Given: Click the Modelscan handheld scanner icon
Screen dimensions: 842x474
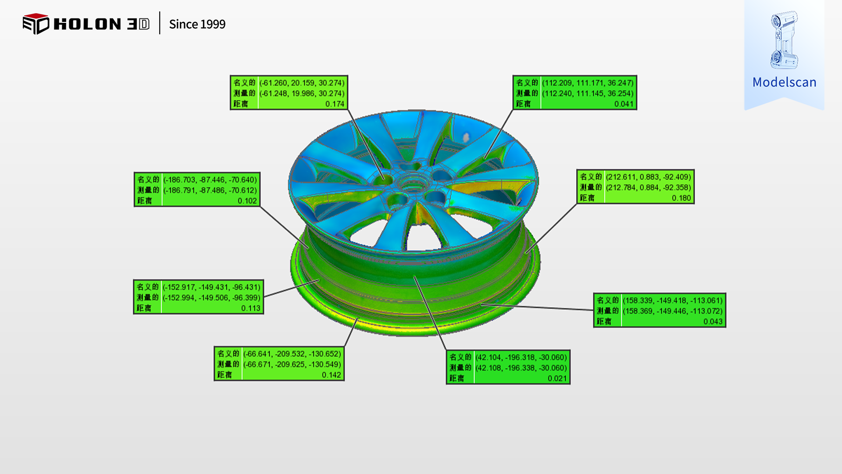Looking at the screenshot, I should tap(784, 40).
